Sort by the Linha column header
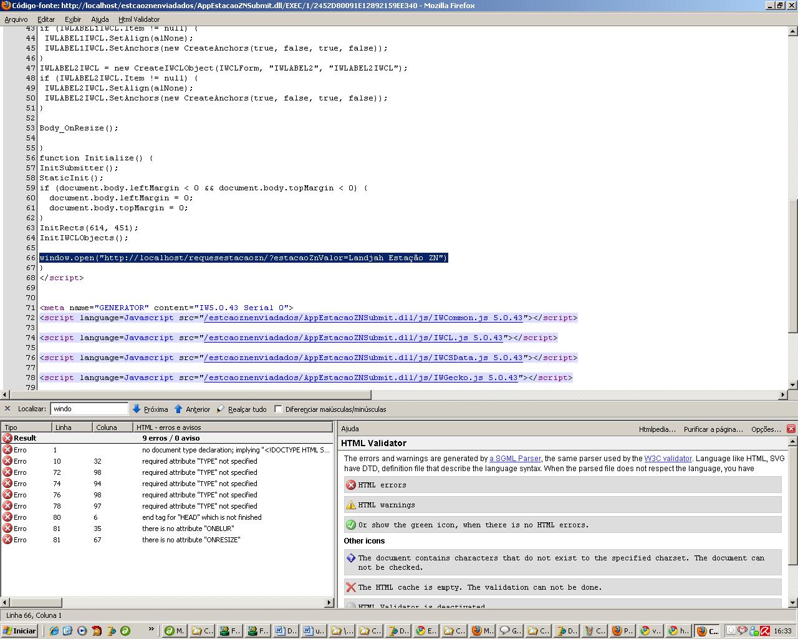798x639 pixels. (x=72, y=427)
